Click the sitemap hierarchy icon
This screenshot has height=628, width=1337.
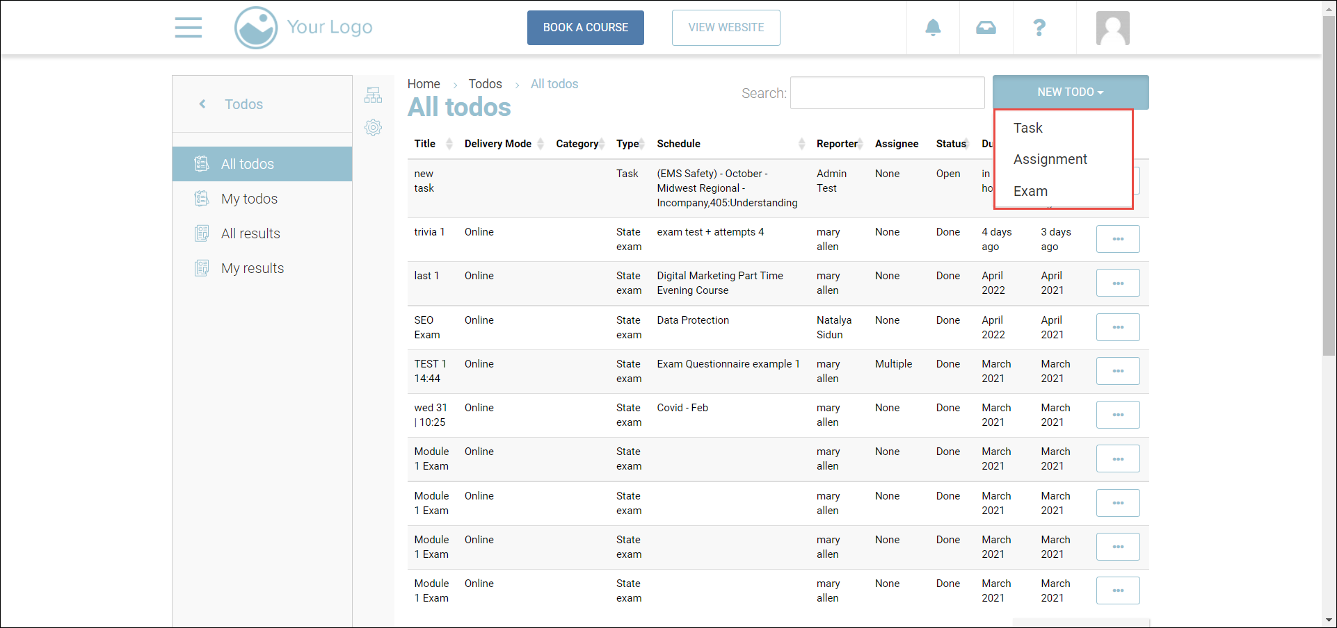coord(373,95)
